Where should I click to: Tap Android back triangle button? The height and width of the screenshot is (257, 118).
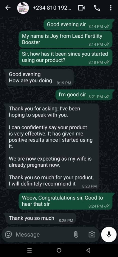88,250
